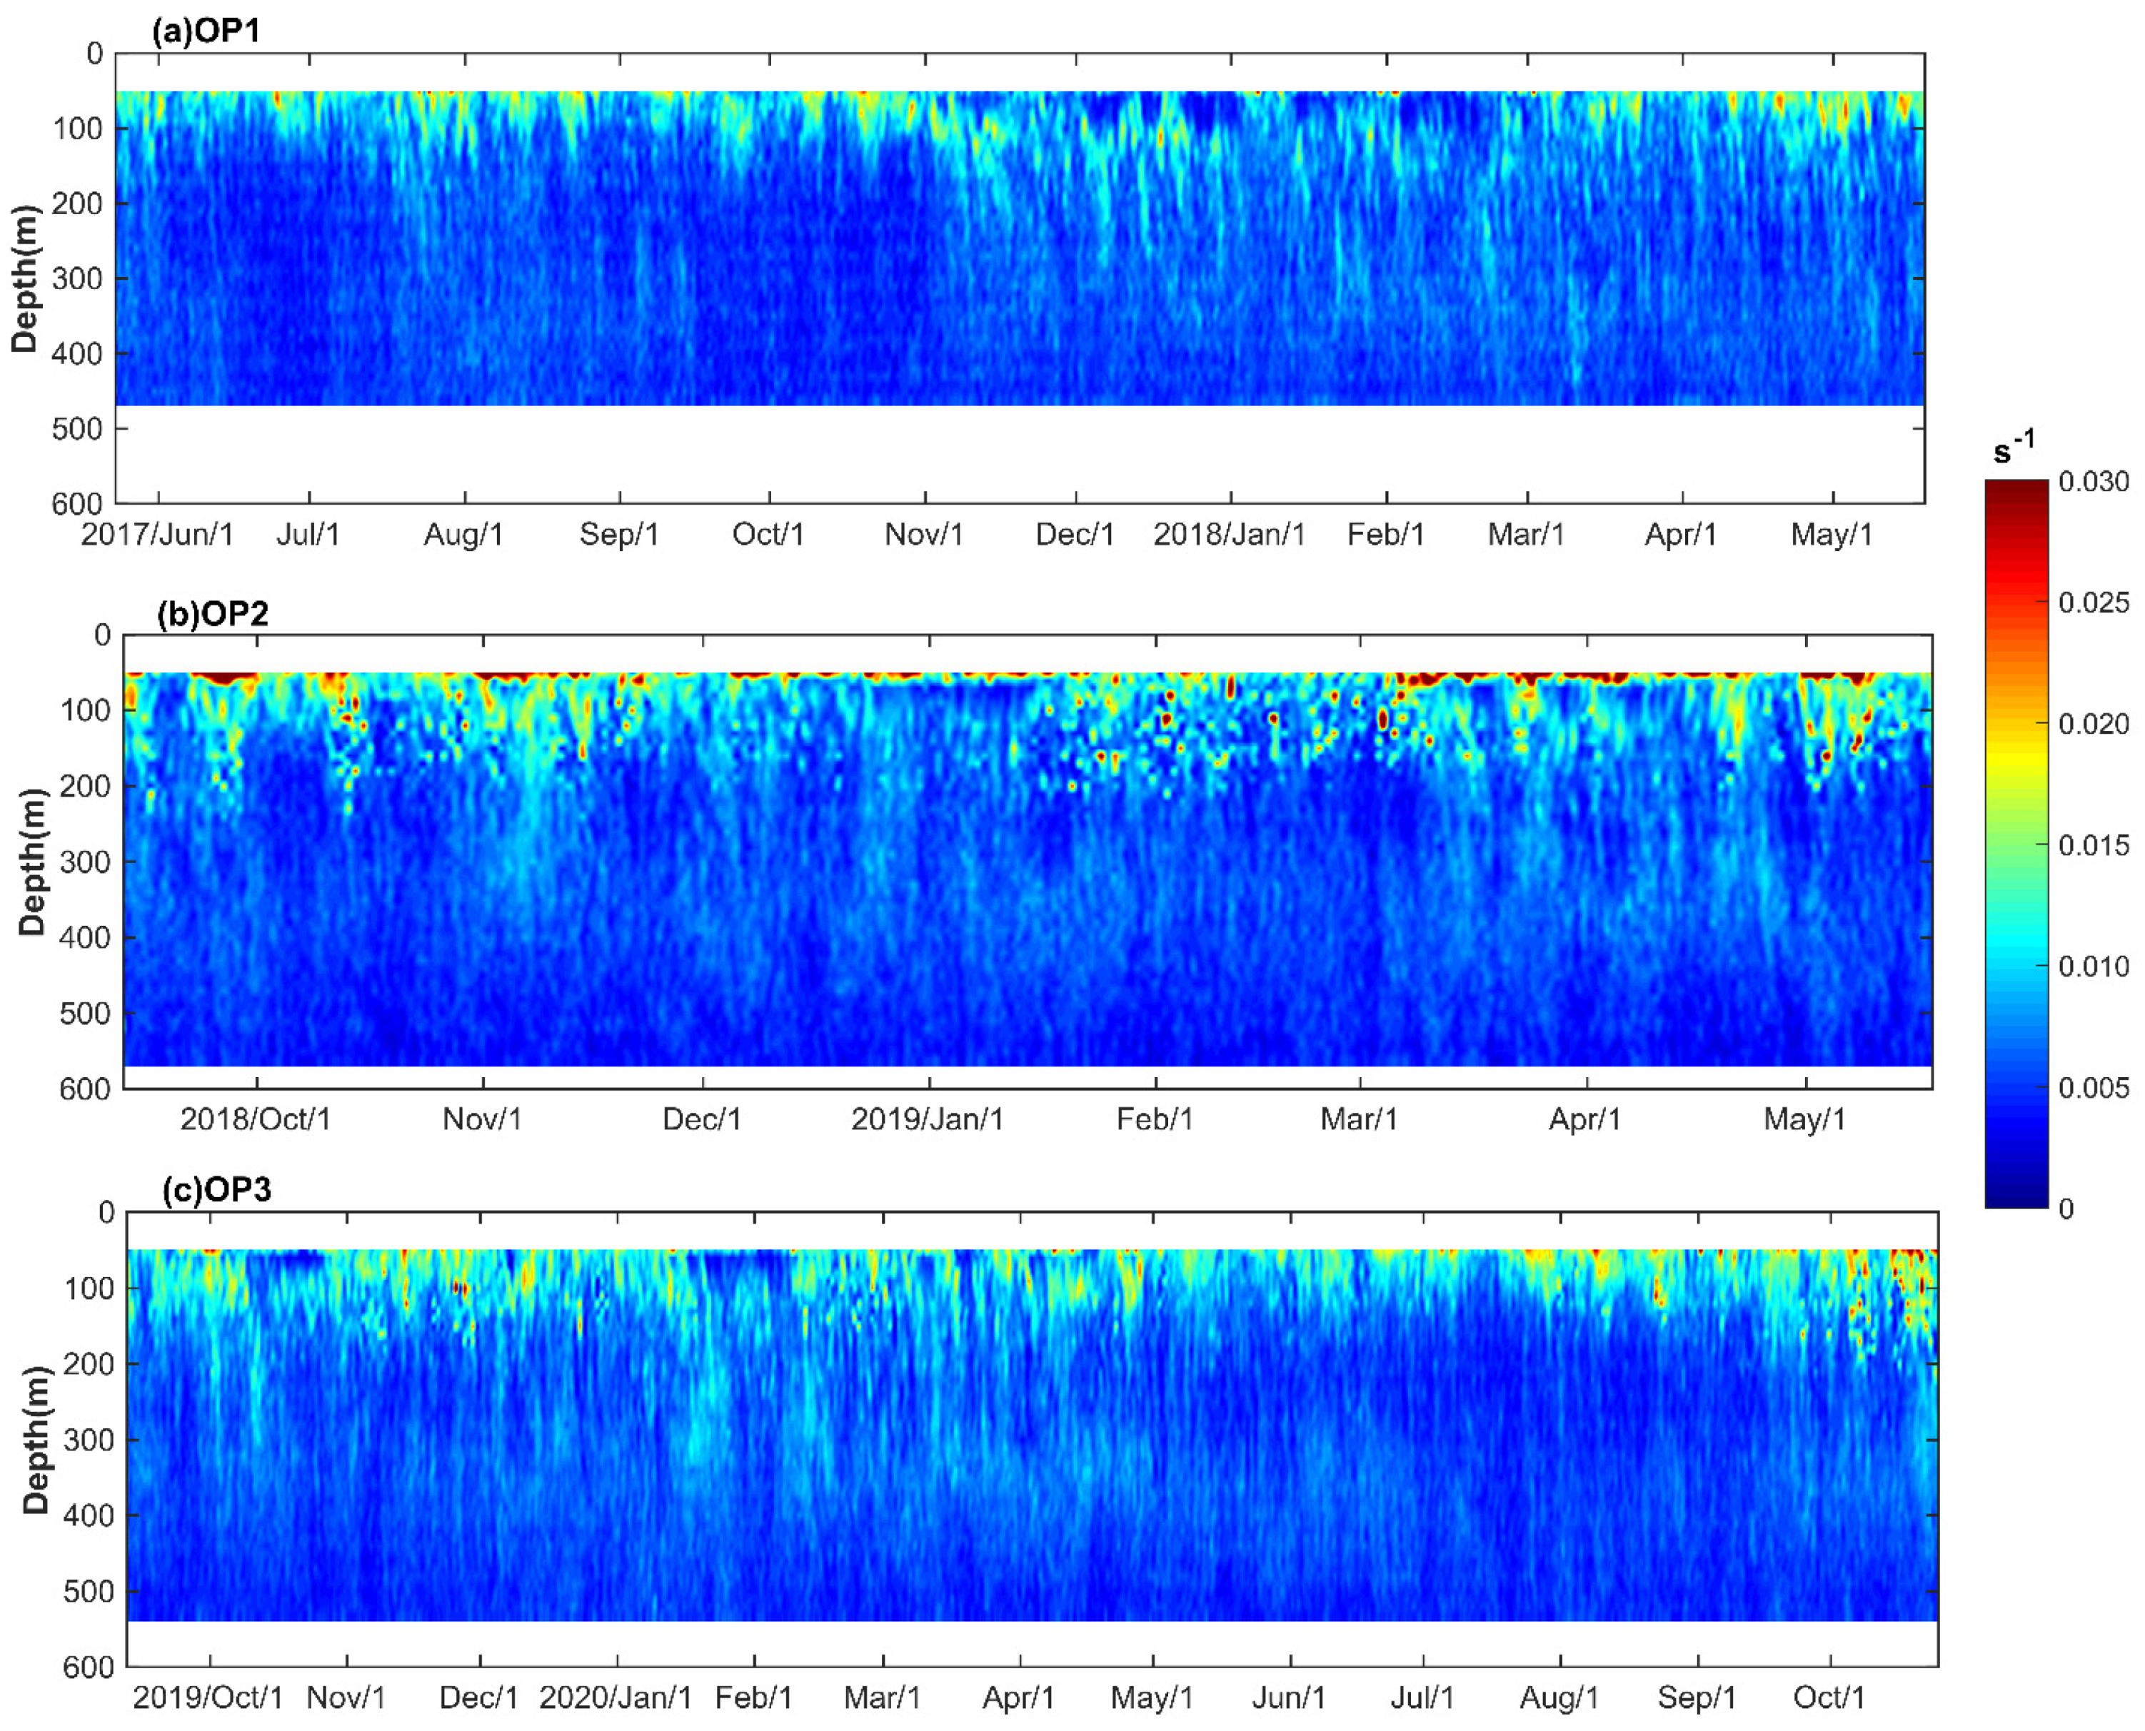This screenshot has height=1731, width=2145.
Task: Click the (c)OP3 panel title
Action: pos(216,1189)
